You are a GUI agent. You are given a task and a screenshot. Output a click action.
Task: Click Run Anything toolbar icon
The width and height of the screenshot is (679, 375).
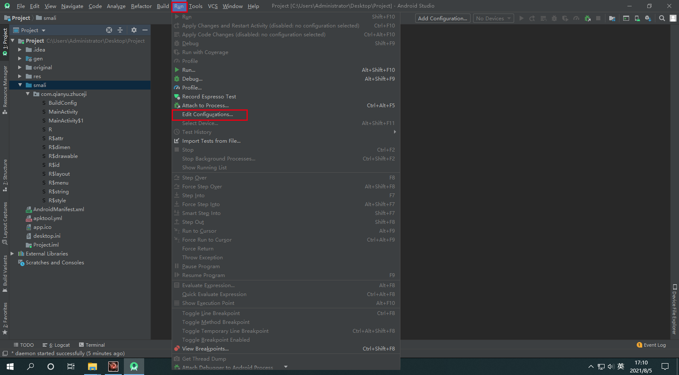(x=626, y=18)
